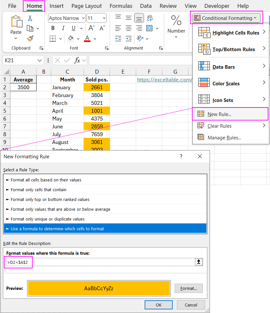Open the font size dropdown
Image resolution: width=270 pixels, height=313 pixels.
pos(104,18)
